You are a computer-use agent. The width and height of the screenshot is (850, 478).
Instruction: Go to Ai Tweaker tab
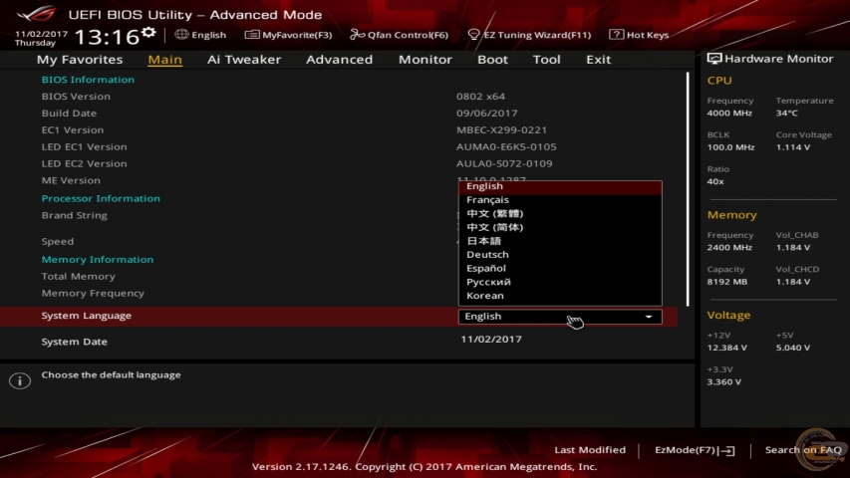coord(244,60)
